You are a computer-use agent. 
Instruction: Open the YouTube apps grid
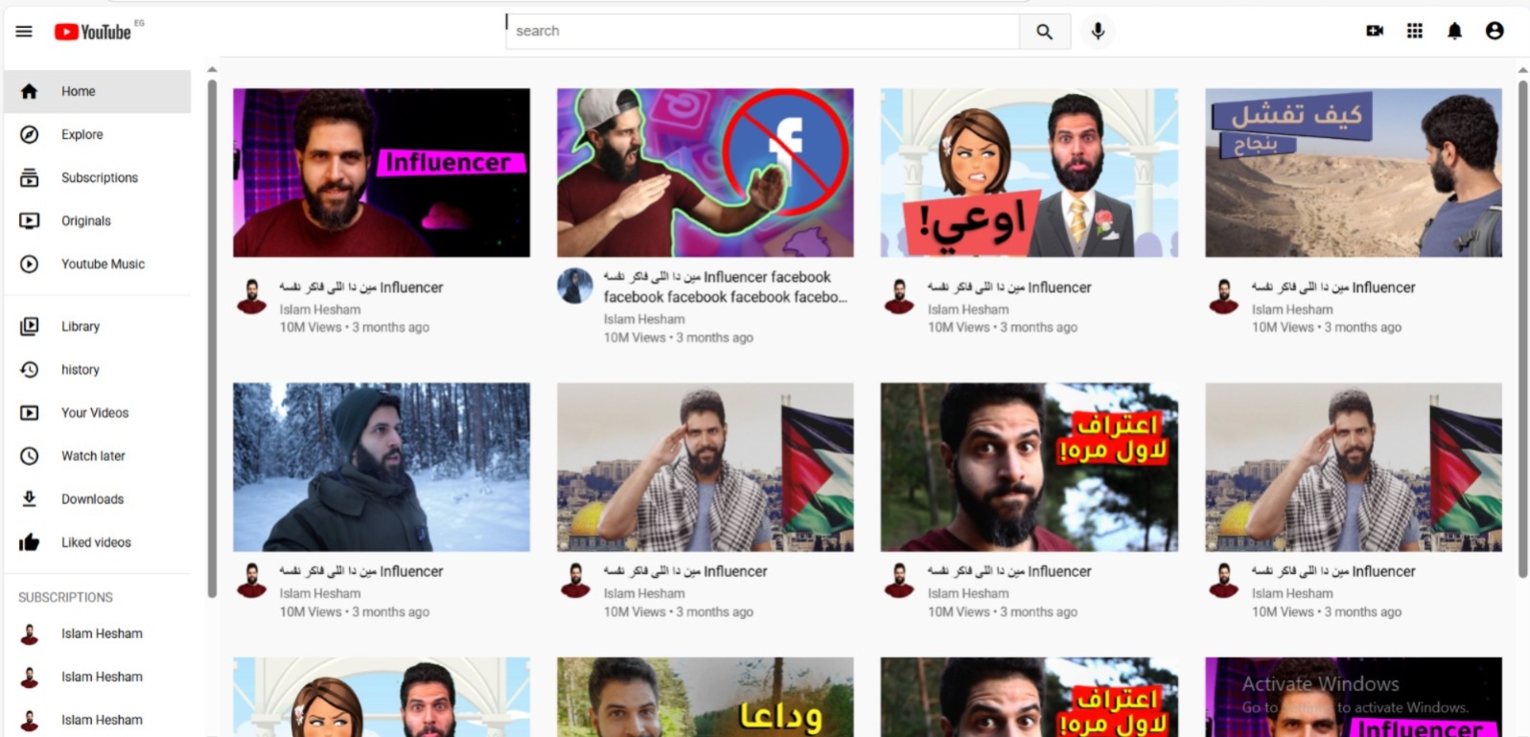pos(1414,31)
